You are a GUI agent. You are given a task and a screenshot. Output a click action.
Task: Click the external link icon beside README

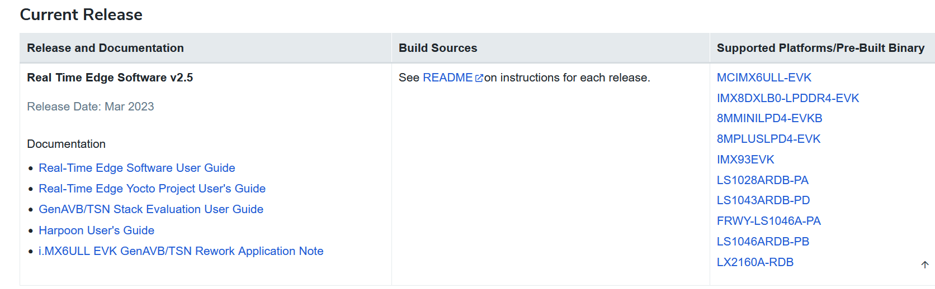tap(479, 78)
